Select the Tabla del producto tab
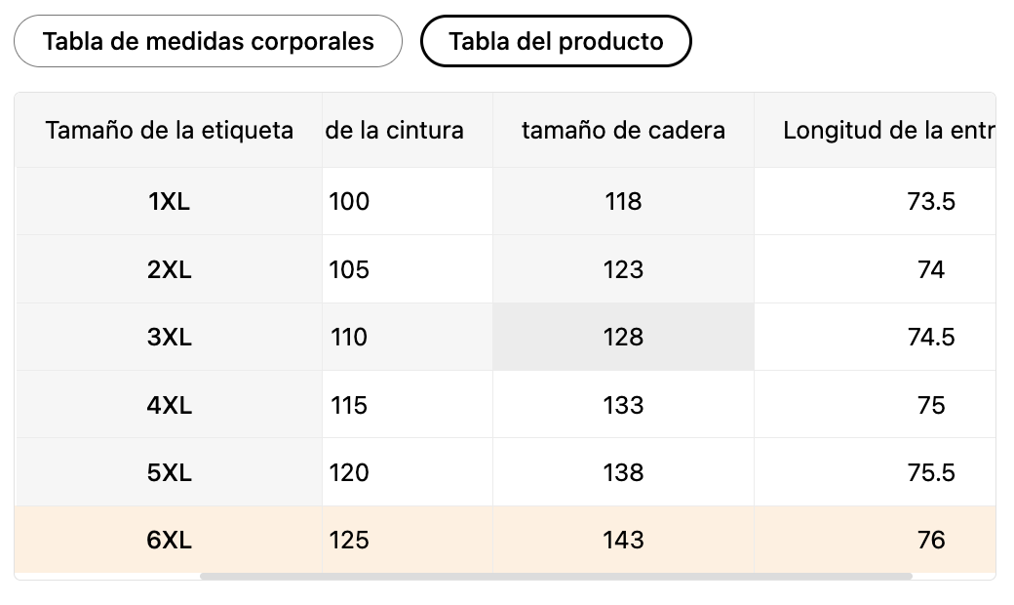Image resolution: width=1014 pixels, height=605 pixels. coord(556,41)
